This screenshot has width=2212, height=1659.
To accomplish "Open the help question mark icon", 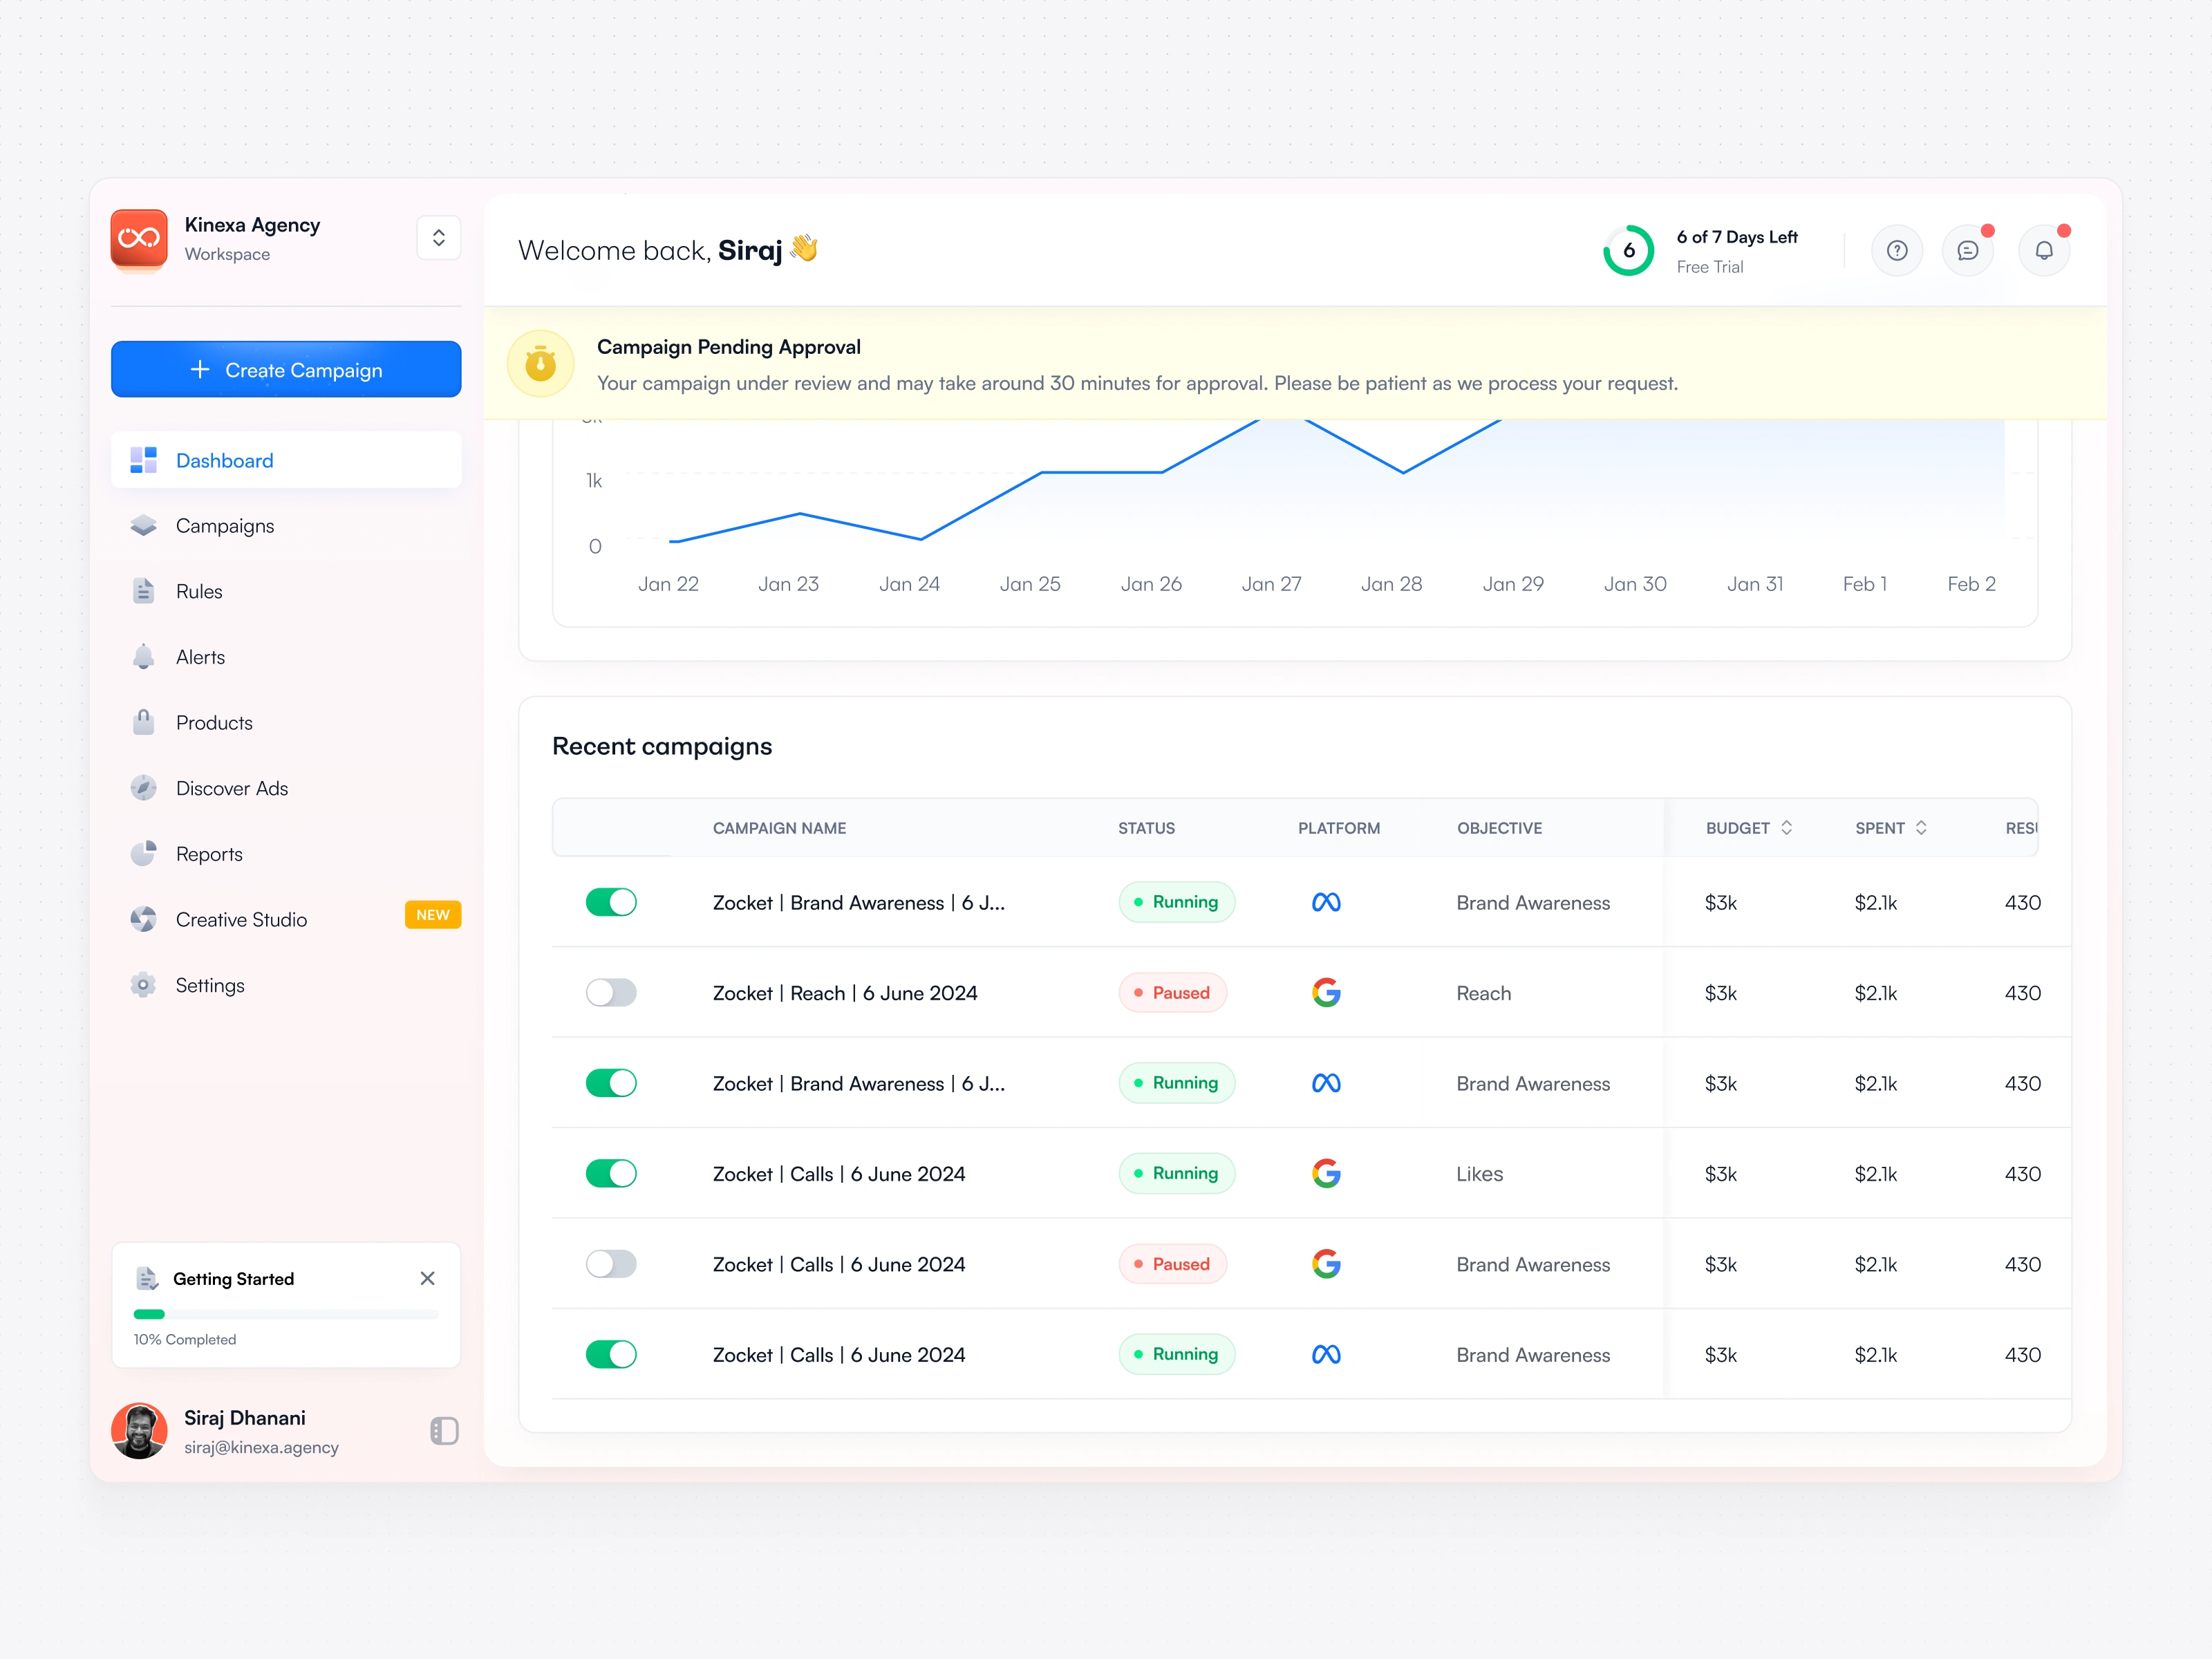I will click(x=1896, y=250).
